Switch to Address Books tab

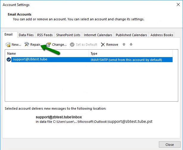pyautogui.click(x=162, y=35)
